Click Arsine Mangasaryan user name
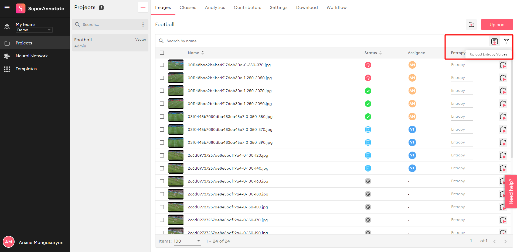Viewport: 517px width, 252px height. pos(41,243)
